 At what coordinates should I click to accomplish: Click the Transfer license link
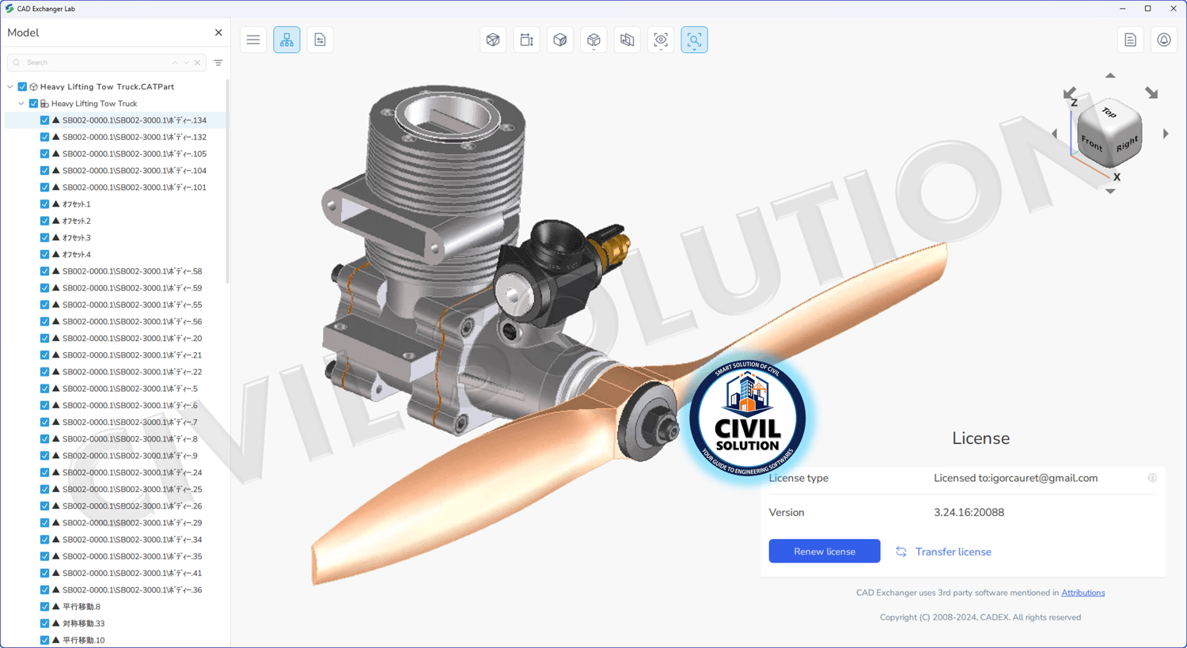tap(954, 551)
